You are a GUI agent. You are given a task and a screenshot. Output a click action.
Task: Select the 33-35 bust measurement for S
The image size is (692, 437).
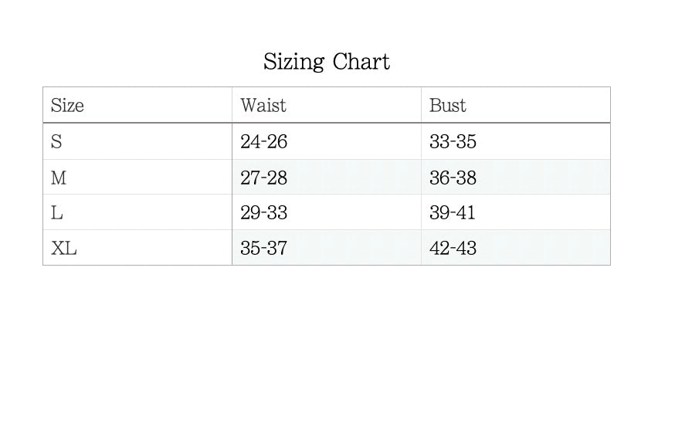[x=453, y=142]
